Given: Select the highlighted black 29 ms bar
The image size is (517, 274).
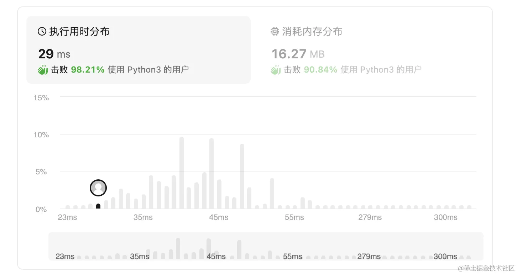Looking at the screenshot, I should point(98,206).
